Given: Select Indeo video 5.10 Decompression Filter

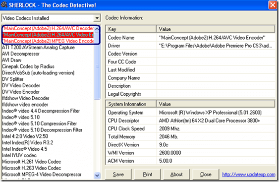Looking at the screenshot, I should pyautogui.click(x=42, y=130).
